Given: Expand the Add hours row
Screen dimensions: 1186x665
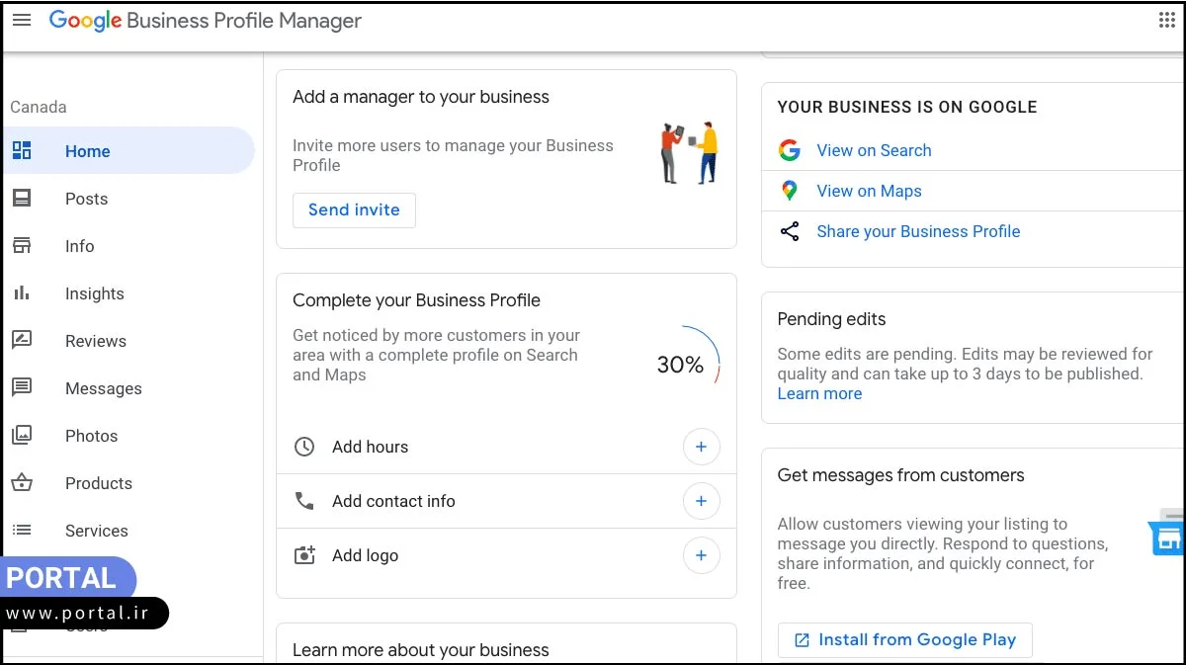Looking at the screenshot, I should pos(702,447).
